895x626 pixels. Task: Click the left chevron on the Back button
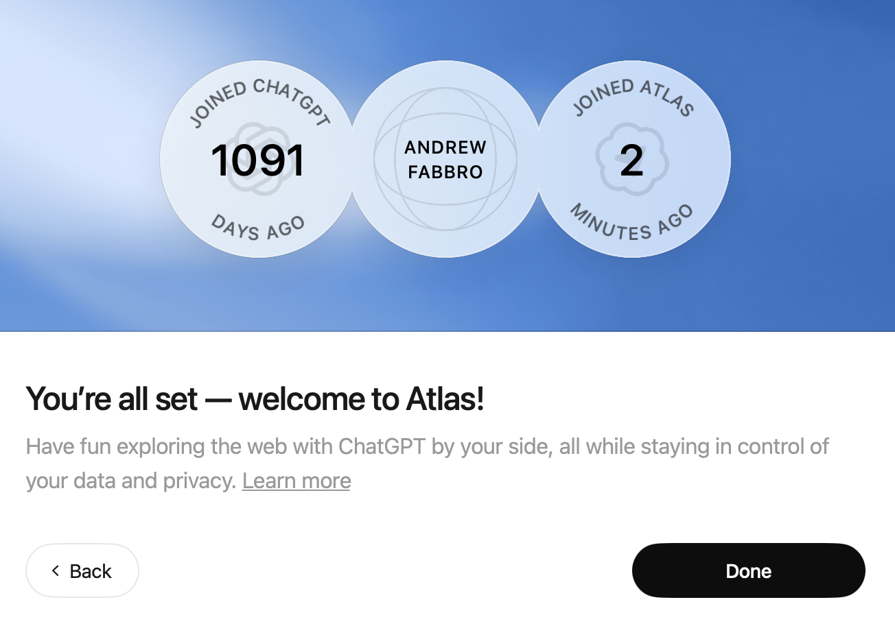click(56, 570)
